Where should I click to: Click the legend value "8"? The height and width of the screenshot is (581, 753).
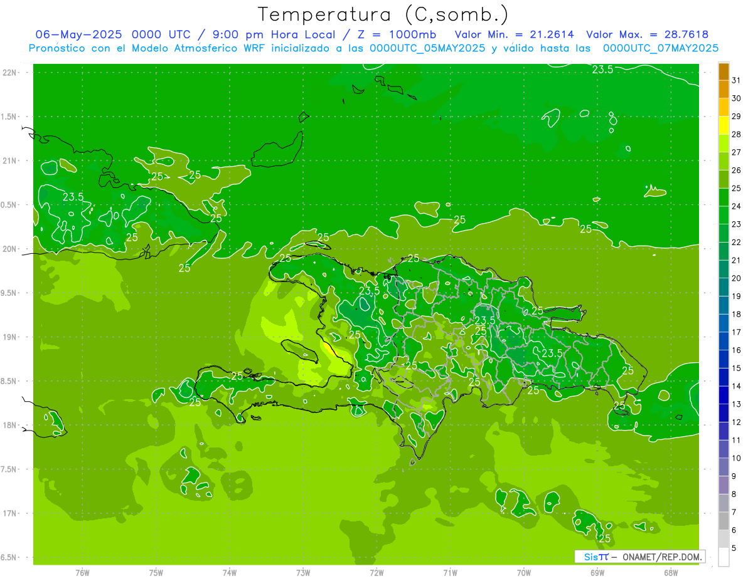pos(734,494)
